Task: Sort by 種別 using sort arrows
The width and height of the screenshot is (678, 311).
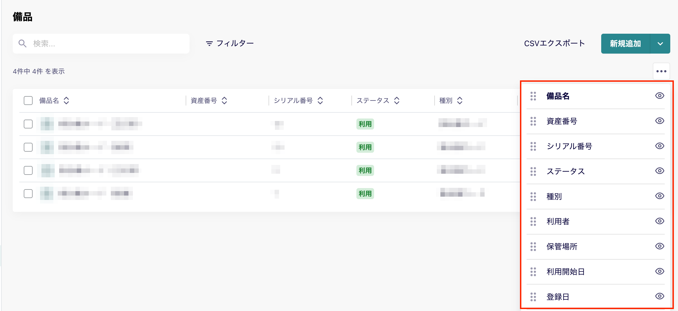Action: 460,101
